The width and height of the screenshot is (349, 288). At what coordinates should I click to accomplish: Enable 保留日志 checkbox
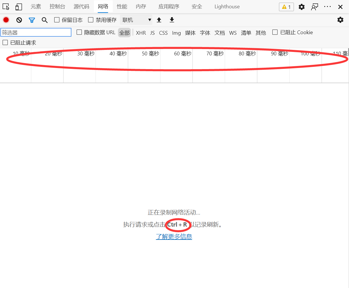[57, 20]
